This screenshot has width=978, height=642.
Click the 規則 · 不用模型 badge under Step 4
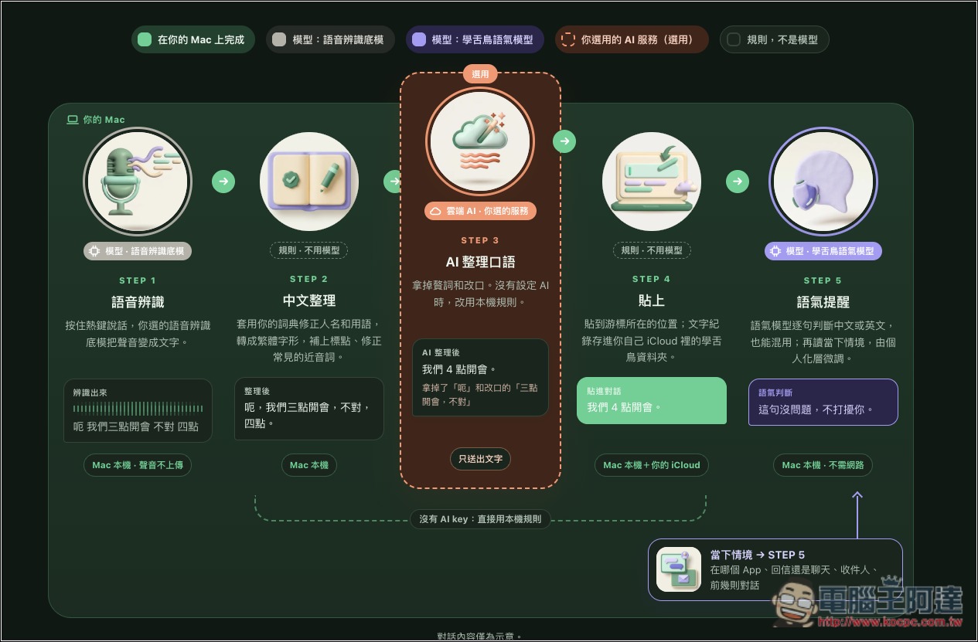click(x=652, y=250)
